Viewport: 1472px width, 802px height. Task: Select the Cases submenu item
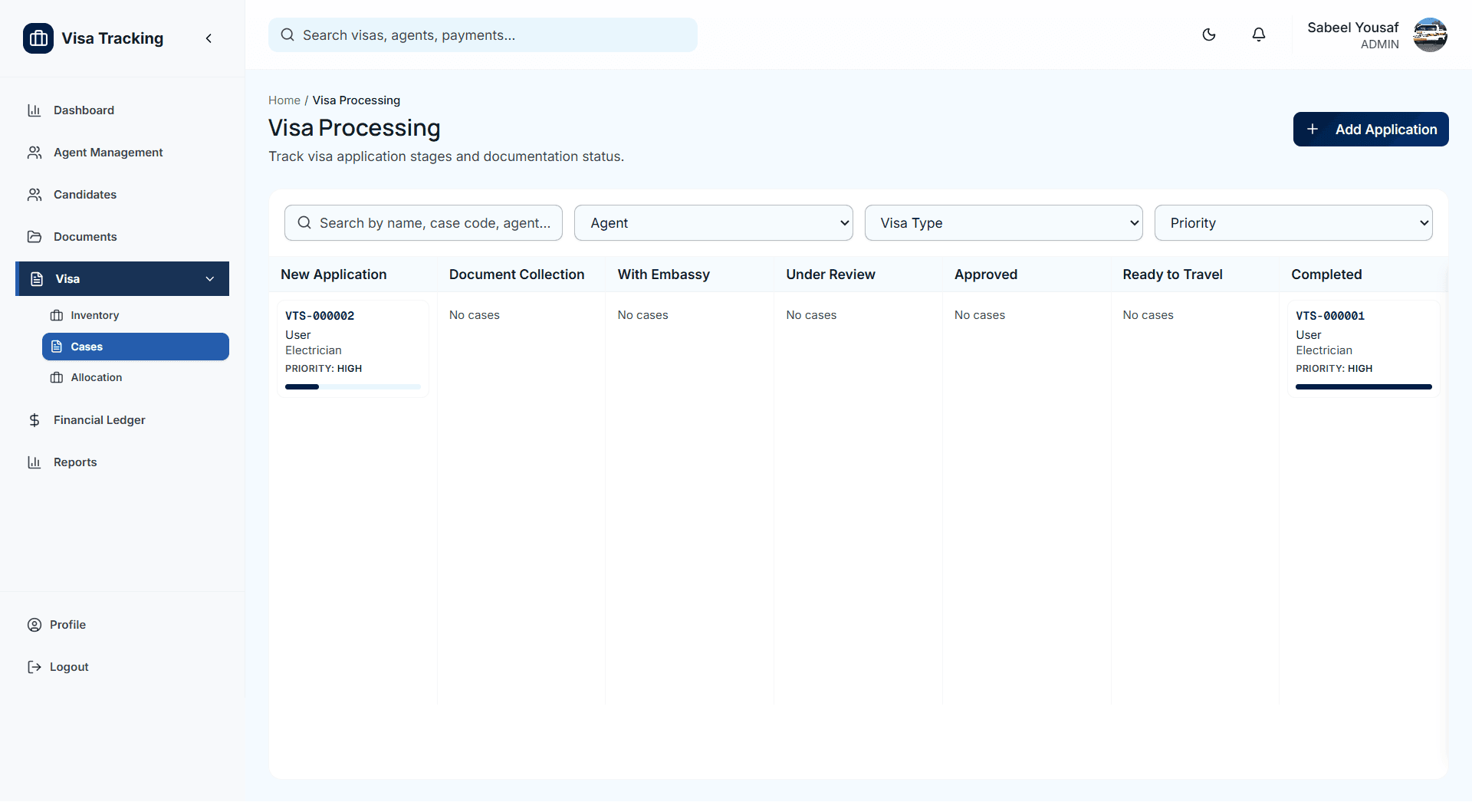point(136,347)
